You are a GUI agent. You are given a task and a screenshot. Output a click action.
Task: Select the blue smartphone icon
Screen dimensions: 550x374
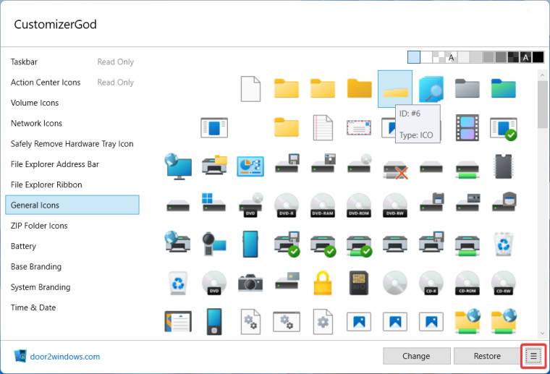click(250, 244)
